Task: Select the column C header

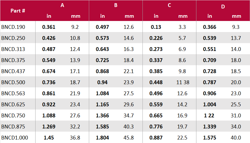Action: pyautogui.click(x=169, y=6)
